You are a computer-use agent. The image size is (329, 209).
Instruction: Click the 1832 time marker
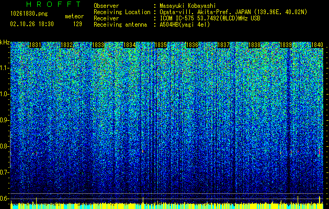point(66,45)
